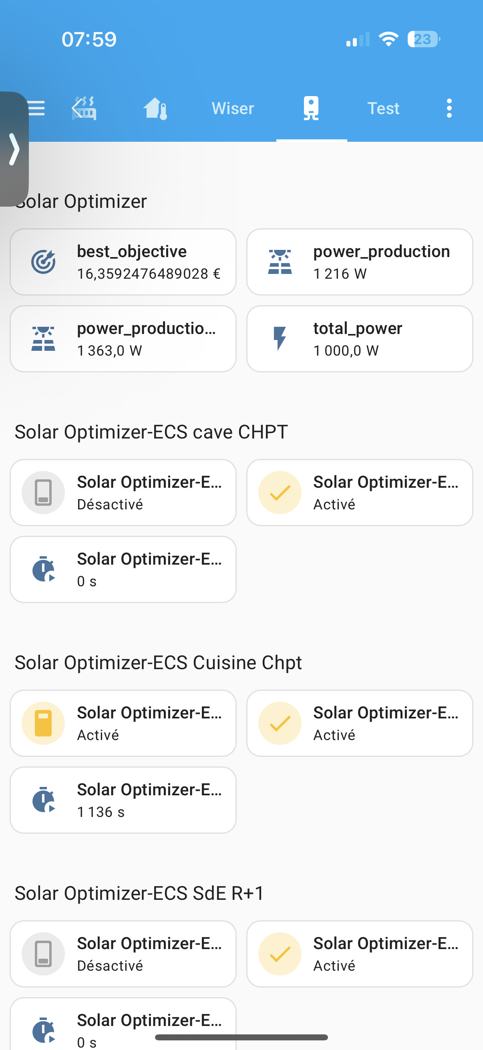Select the water heater tab icon
Screen dimensions: 483x1050
tap(311, 109)
